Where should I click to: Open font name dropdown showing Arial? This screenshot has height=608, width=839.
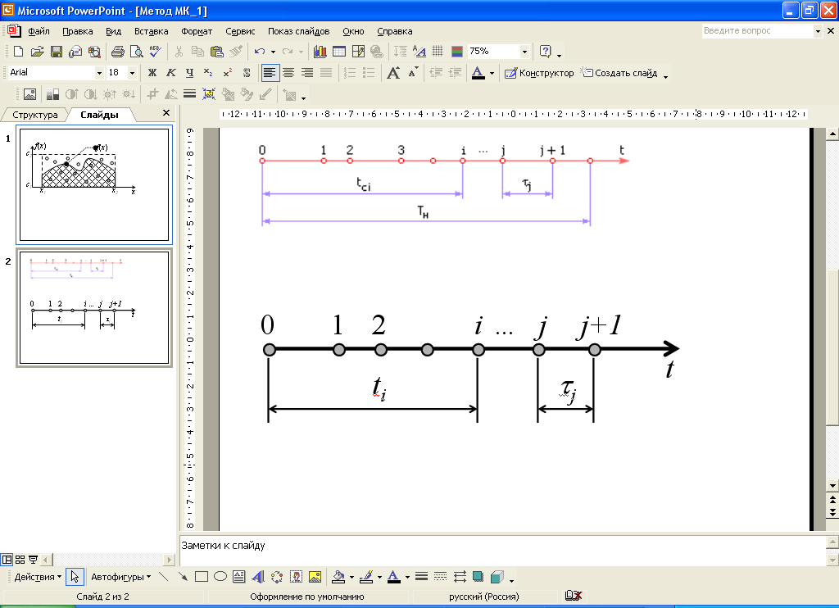[99, 73]
